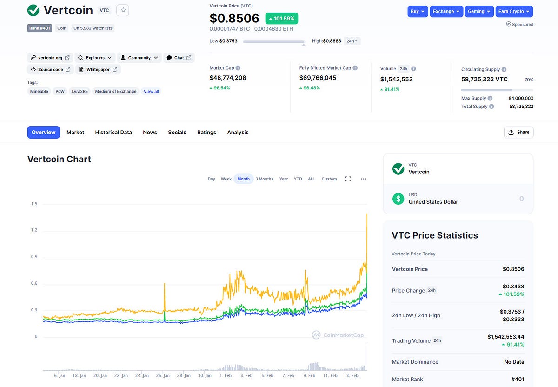Select the ALL chart timeframe
This screenshot has width=558, height=387.
coord(312,179)
